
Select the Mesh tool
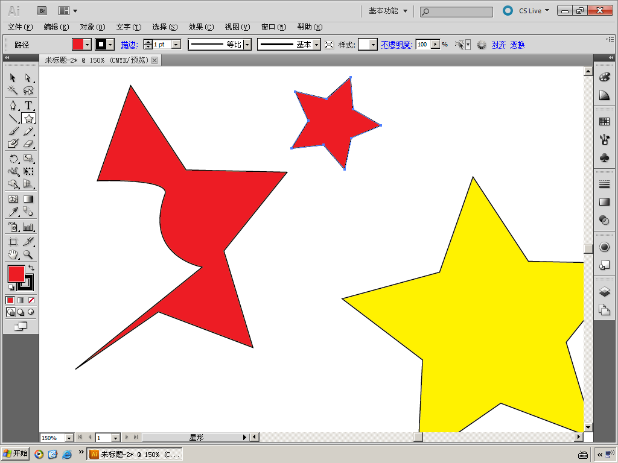coord(13,199)
